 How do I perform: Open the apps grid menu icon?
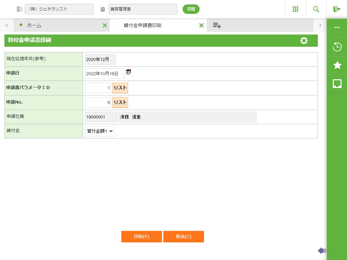(295, 9)
